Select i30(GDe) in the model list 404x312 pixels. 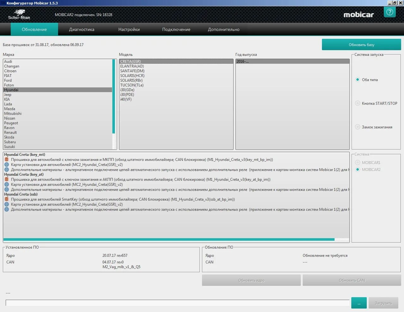[x=176, y=90]
